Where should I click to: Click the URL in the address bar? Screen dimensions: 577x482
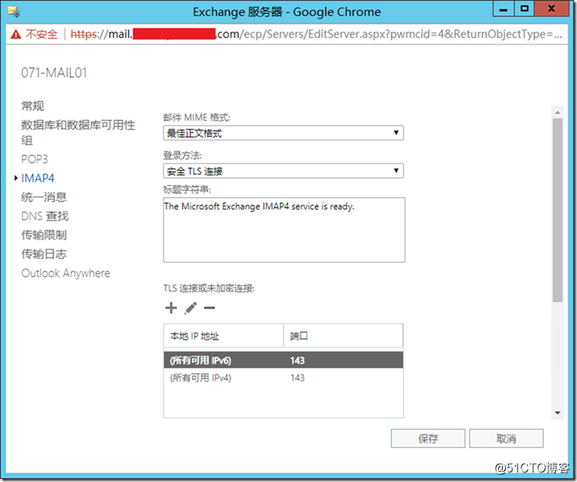pyautogui.click(x=317, y=34)
